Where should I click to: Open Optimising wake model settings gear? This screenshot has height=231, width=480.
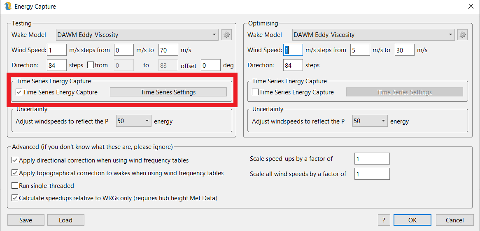(x=462, y=35)
